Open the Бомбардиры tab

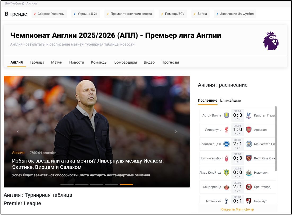pos(126,62)
